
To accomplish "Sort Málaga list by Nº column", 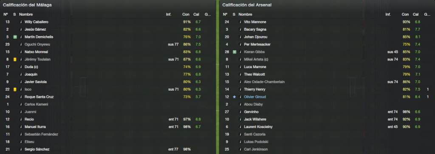I will coord(6,14).
